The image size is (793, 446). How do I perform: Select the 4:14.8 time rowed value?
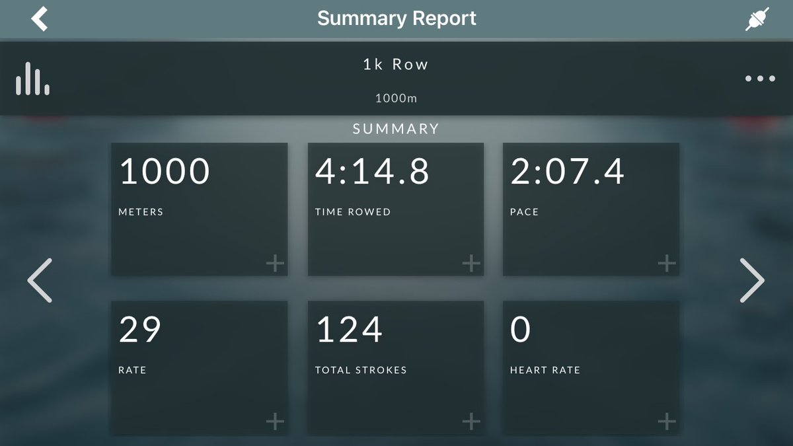tap(372, 172)
